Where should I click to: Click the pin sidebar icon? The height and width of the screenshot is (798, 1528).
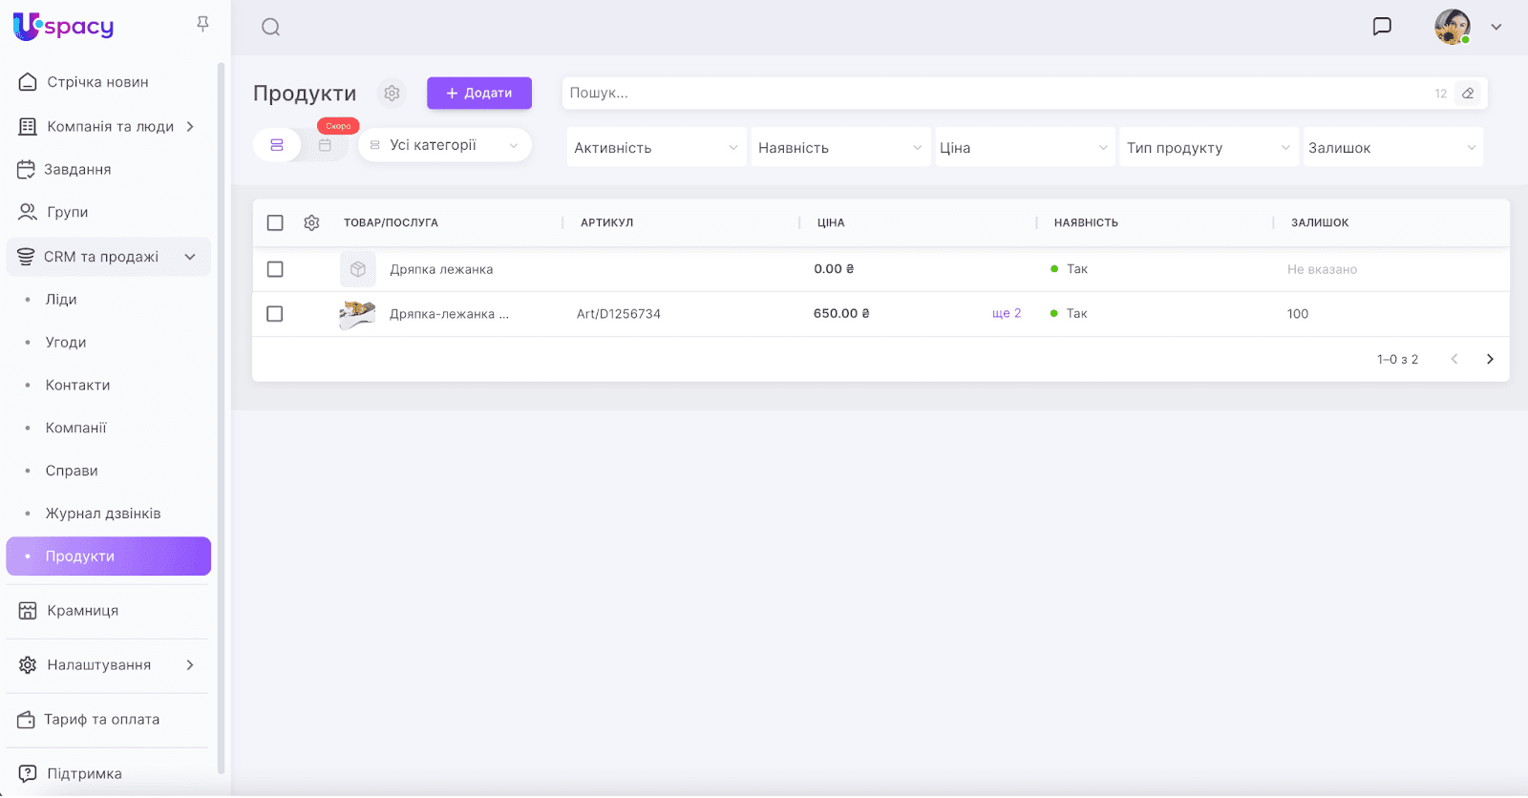click(x=202, y=24)
